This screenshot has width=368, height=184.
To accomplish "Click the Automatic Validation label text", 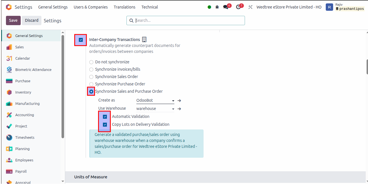I will [131, 116].
